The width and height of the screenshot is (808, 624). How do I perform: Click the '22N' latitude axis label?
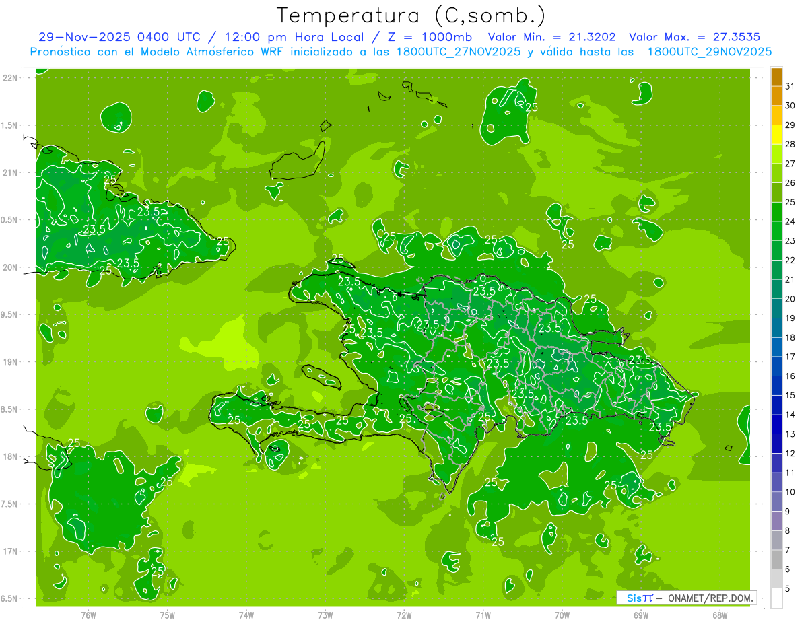pos(11,78)
